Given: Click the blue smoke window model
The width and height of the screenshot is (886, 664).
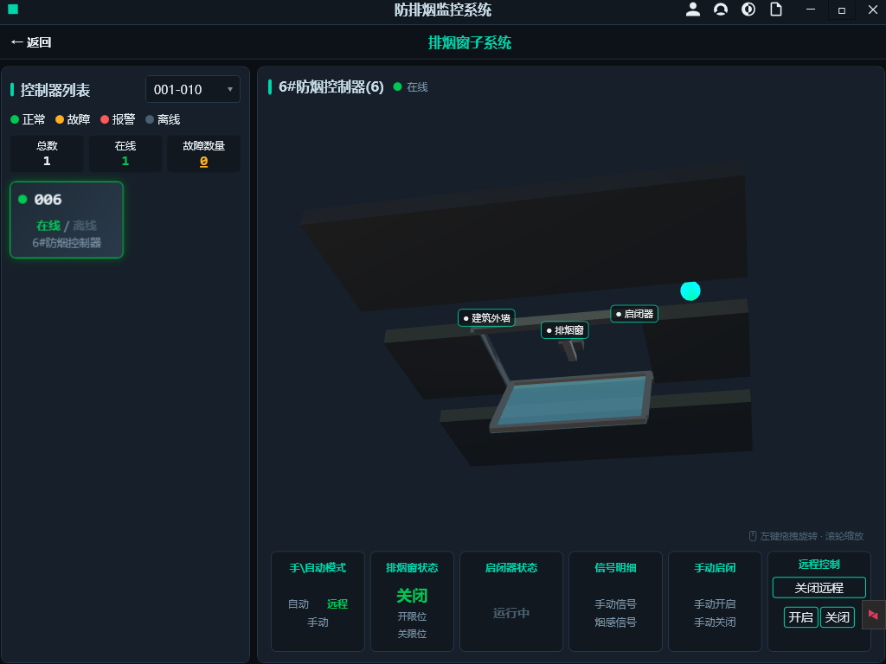Looking at the screenshot, I should tap(571, 401).
